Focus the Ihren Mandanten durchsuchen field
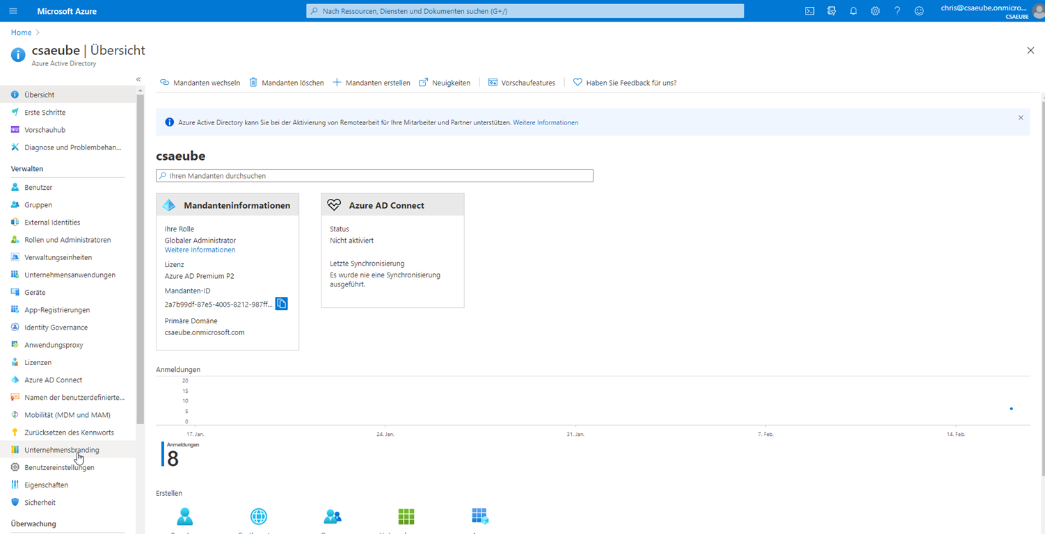This screenshot has height=534, width=1045. tap(374, 176)
